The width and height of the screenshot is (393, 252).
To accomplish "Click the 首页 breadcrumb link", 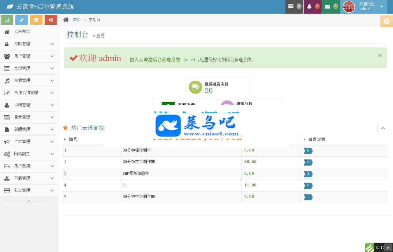I will [77, 20].
